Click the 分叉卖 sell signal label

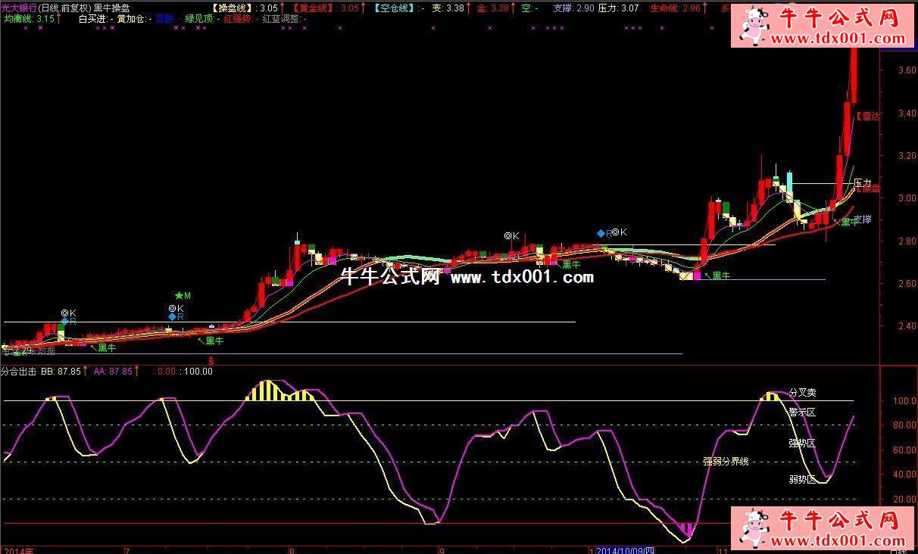coord(802,393)
